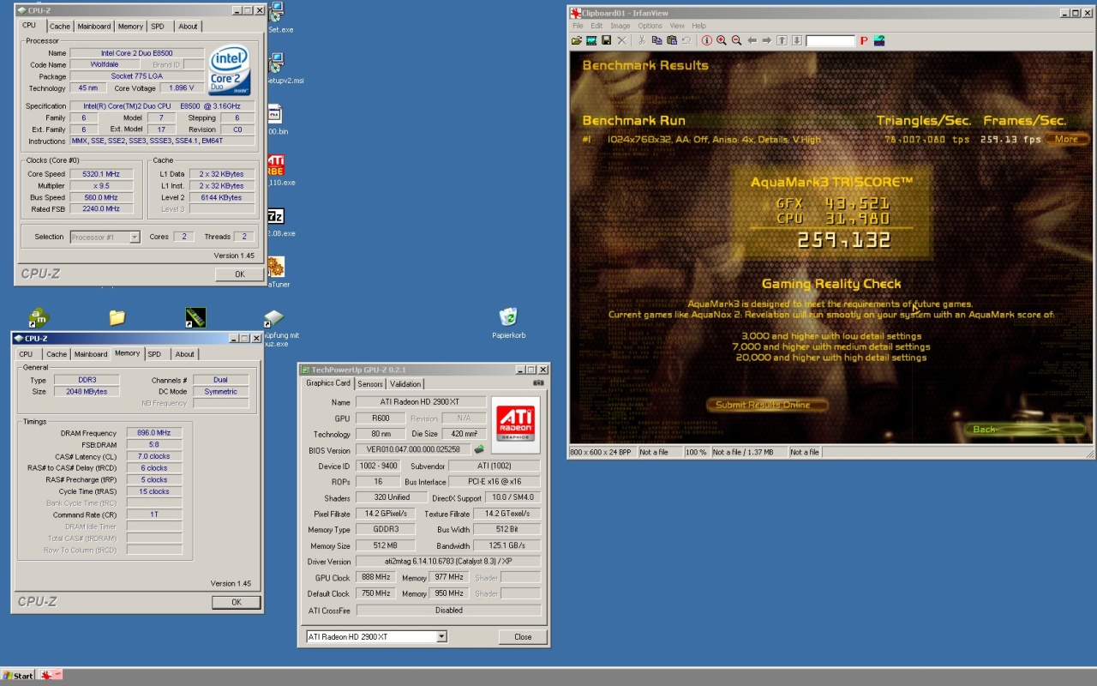Click the Zoom out magnifier icon
Screen dimensions: 1097x686
coord(736,40)
